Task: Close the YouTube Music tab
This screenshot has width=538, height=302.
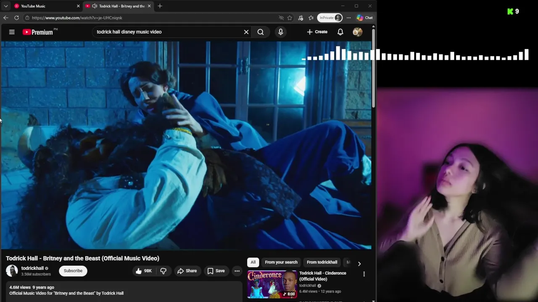Action: click(78, 6)
